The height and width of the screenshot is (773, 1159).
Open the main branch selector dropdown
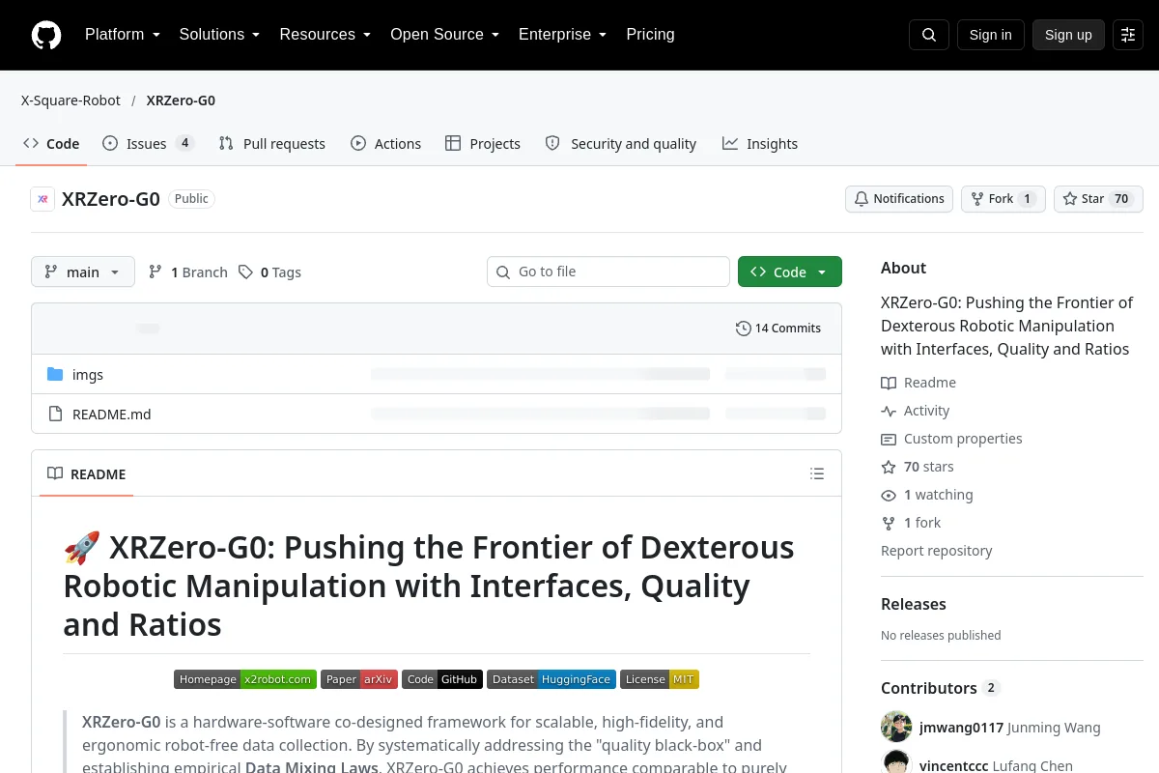pos(83,272)
